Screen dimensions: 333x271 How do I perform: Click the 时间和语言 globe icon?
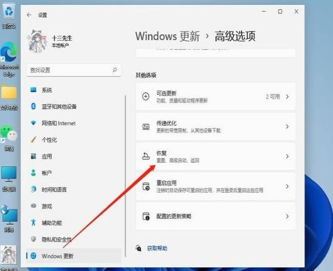pyautogui.click(x=33, y=189)
